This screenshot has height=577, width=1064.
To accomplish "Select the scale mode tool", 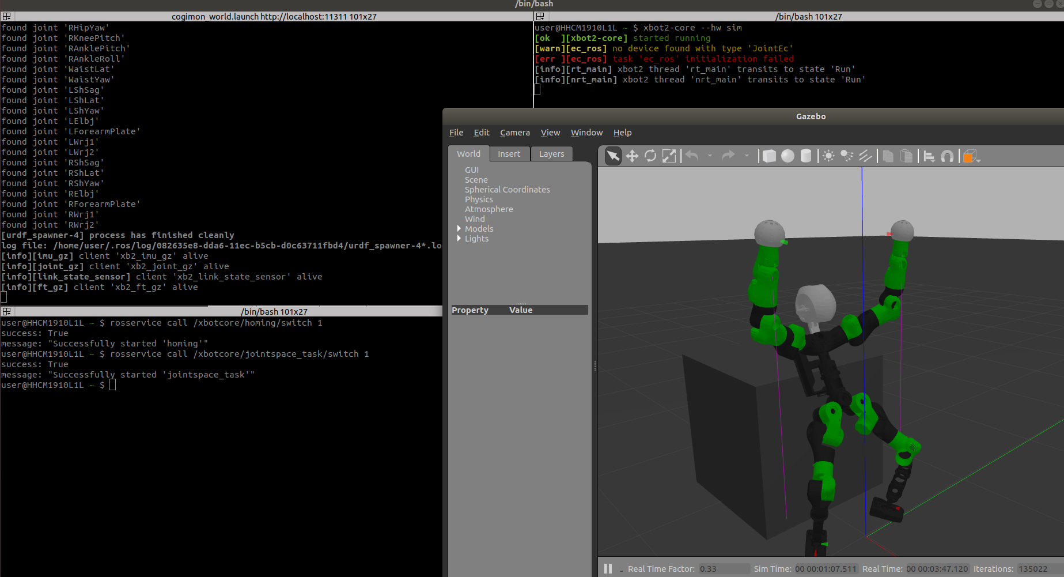I will (669, 156).
